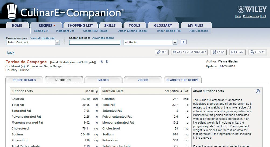Expand the All Books dropdown
This screenshot has width=270, height=147.
(x=175, y=43)
